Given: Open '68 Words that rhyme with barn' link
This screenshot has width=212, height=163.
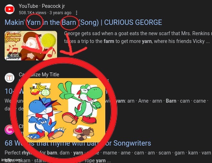Looking at the screenshot, I should click(78, 143).
